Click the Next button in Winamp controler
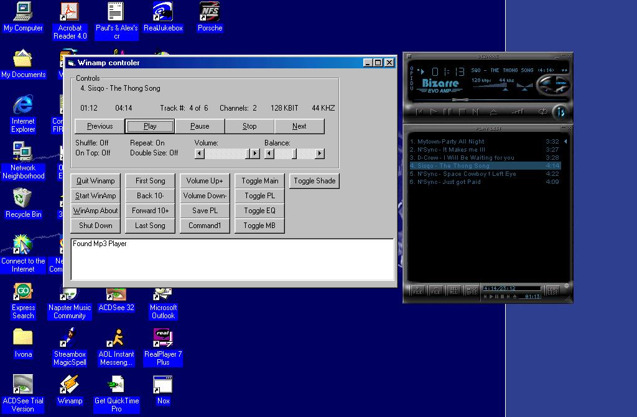 click(x=299, y=126)
